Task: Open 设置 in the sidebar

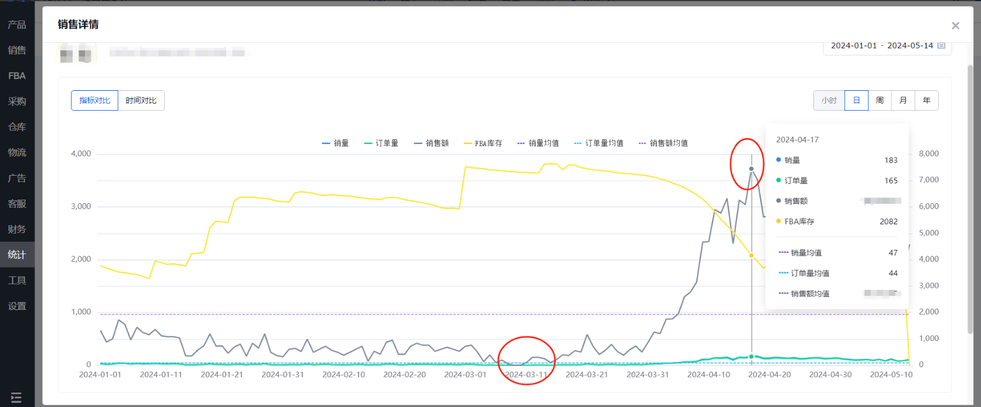Action: (x=17, y=306)
